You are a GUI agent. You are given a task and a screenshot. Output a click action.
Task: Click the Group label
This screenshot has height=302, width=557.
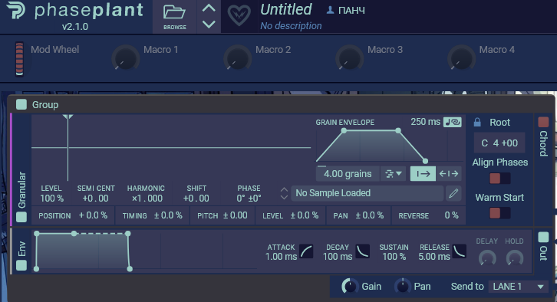(x=45, y=105)
